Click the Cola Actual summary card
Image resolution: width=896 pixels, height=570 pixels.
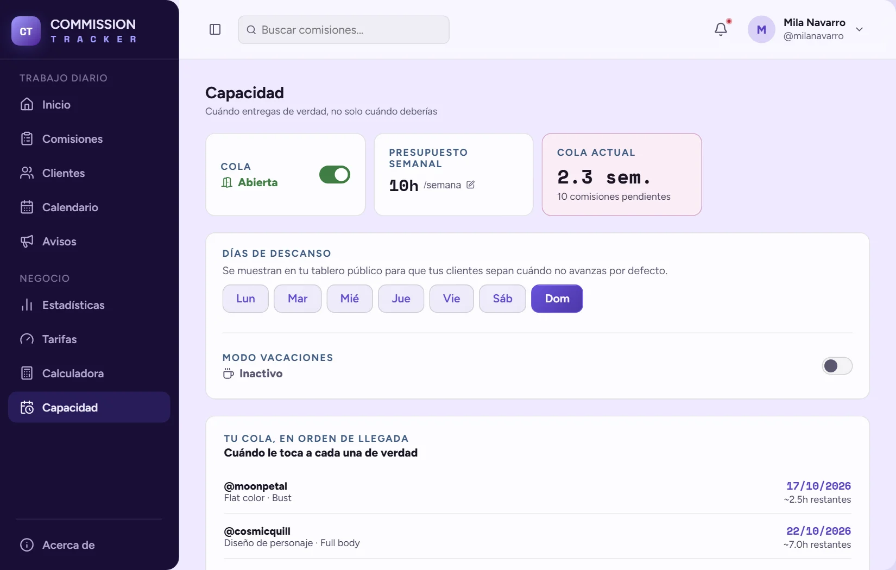pos(622,174)
